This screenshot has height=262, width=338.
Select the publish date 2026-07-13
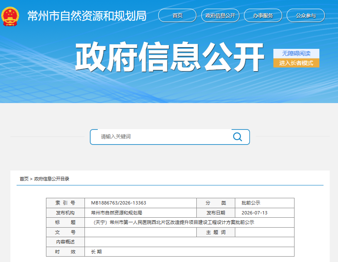254,213
